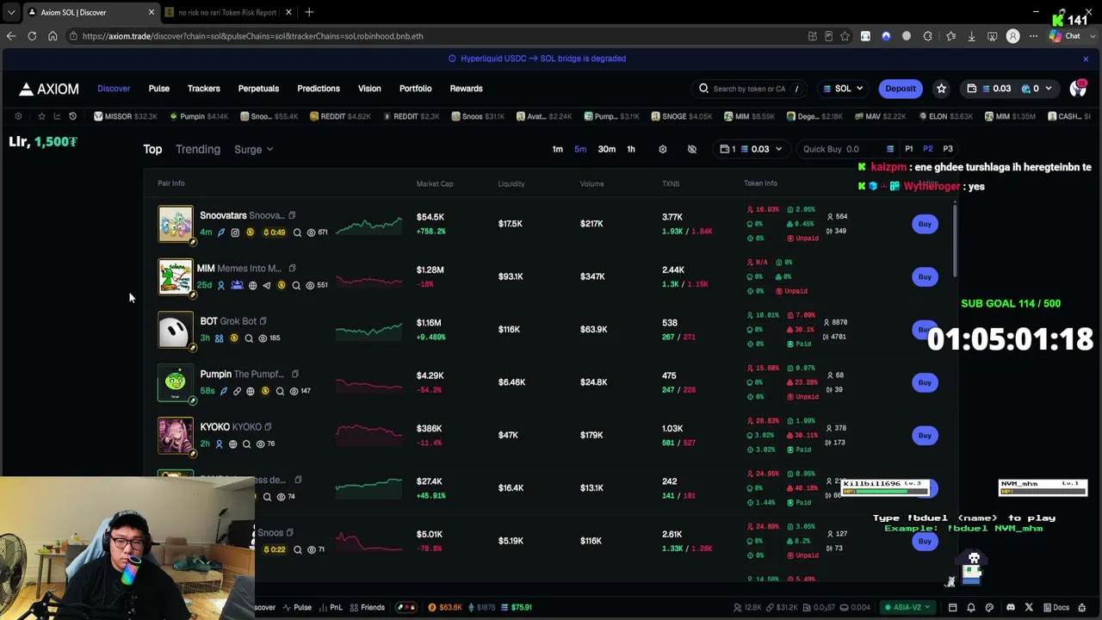Open notifications bell in bottom status bar

click(x=971, y=607)
